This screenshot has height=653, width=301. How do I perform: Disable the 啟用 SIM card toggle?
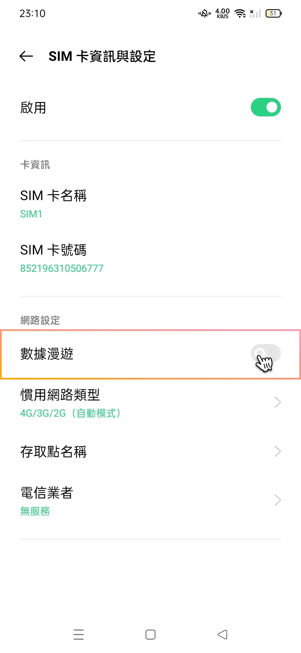[x=266, y=107]
